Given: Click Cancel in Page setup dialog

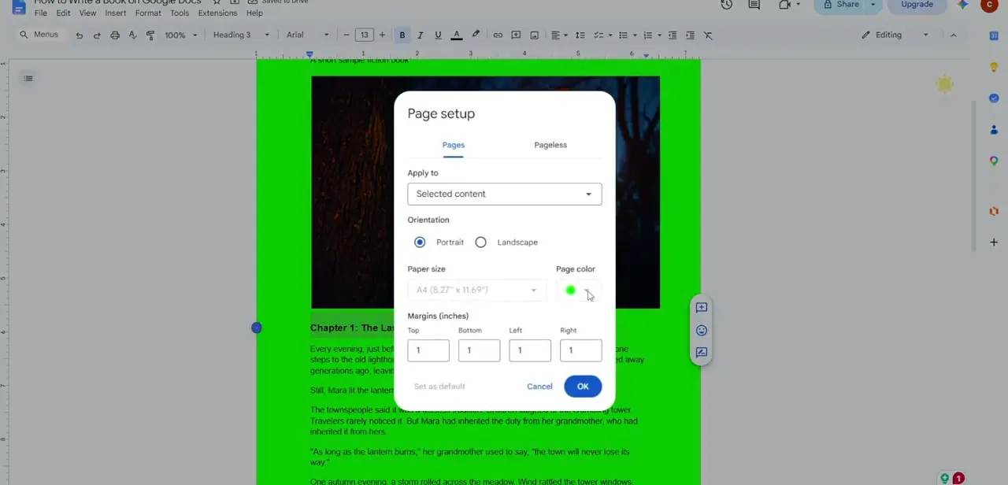Looking at the screenshot, I should (x=539, y=387).
